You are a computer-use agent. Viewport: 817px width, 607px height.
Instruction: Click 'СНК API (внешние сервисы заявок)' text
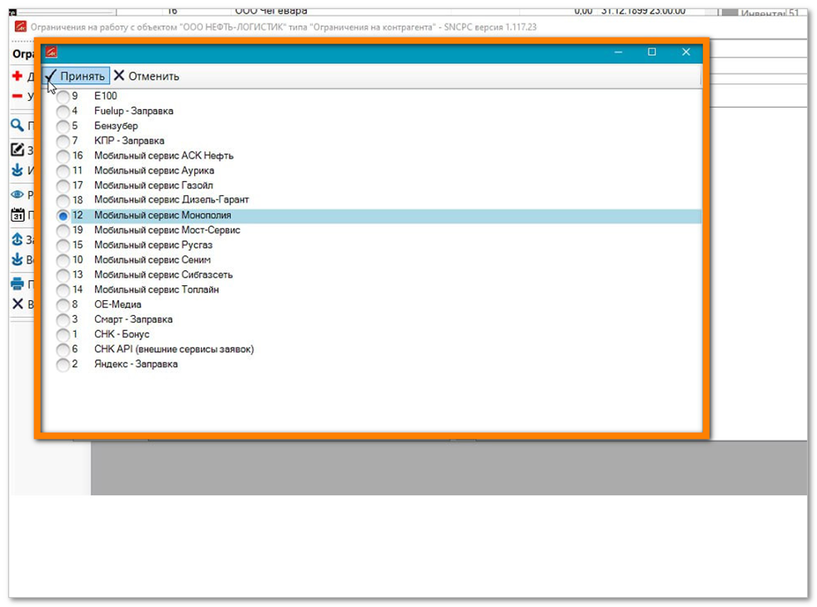(x=174, y=349)
